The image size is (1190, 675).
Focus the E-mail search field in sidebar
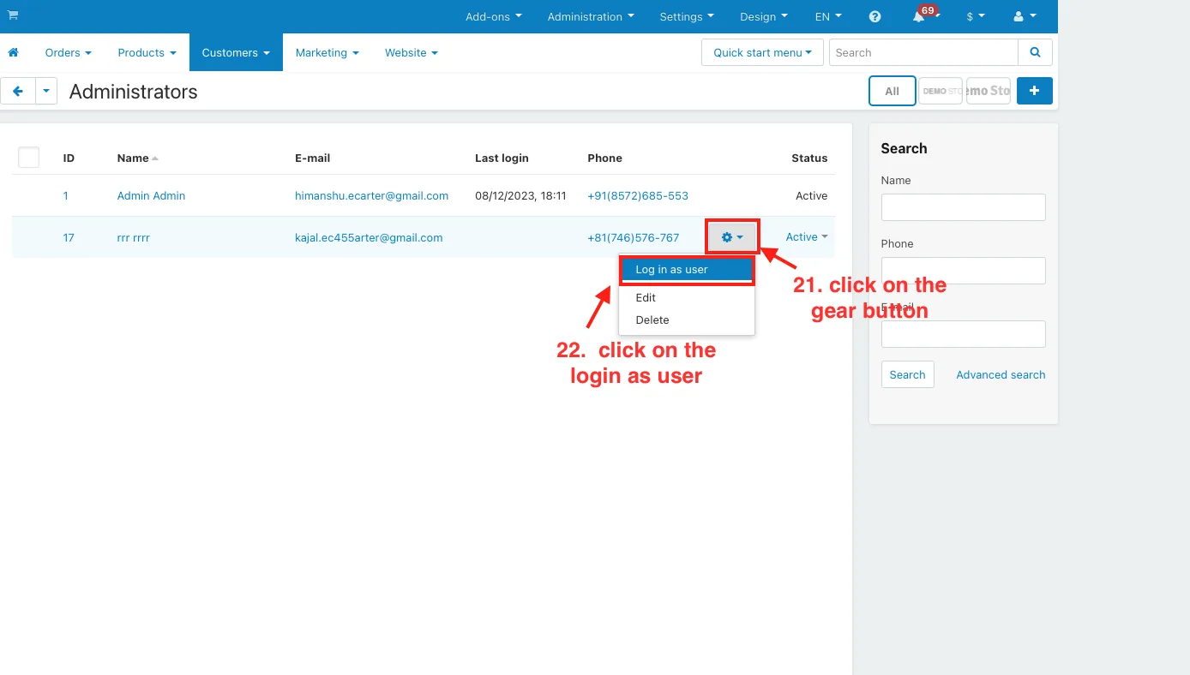(963, 334)
